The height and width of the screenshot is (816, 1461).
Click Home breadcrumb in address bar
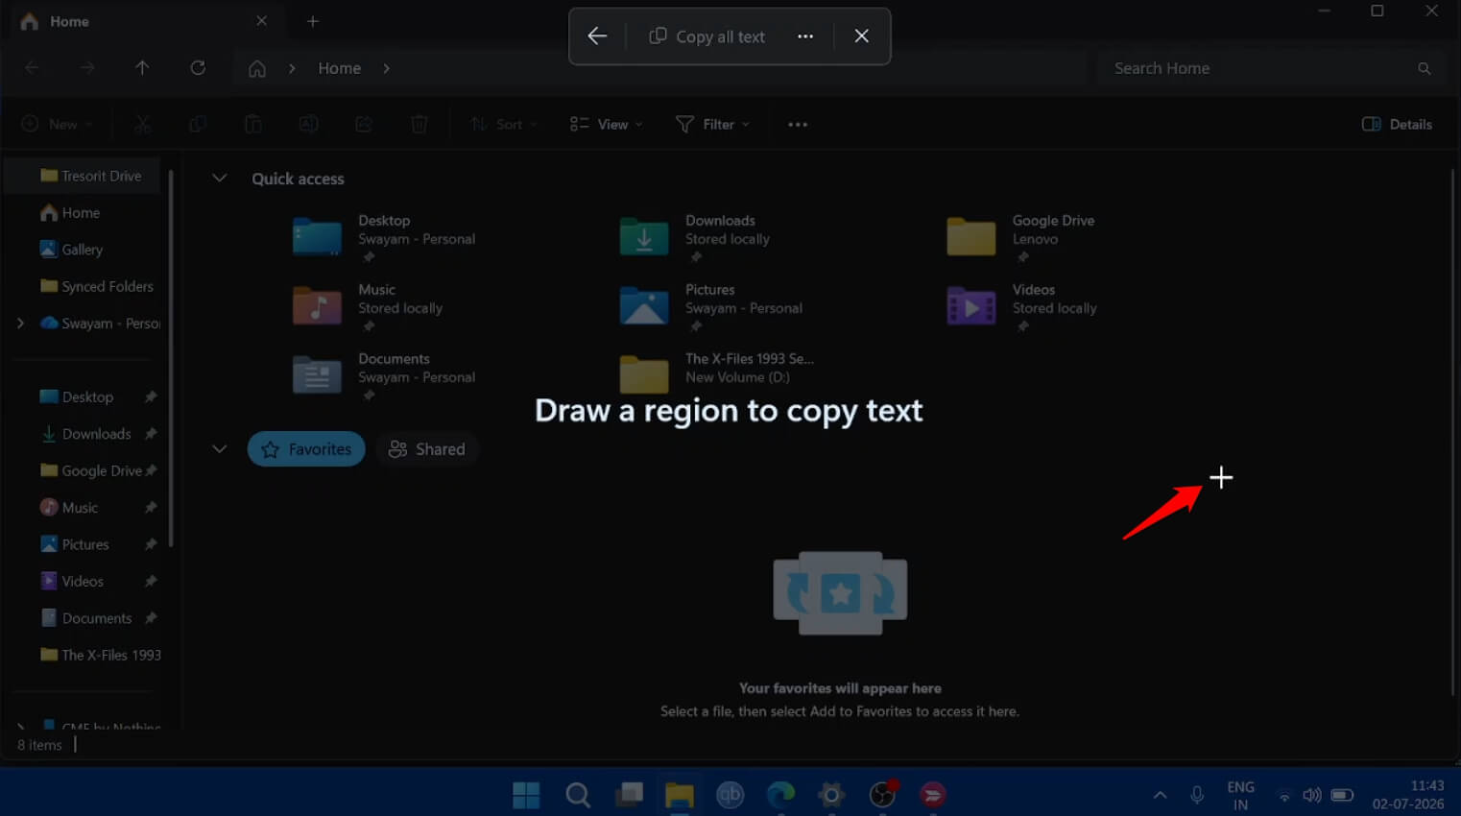(340, 68)
